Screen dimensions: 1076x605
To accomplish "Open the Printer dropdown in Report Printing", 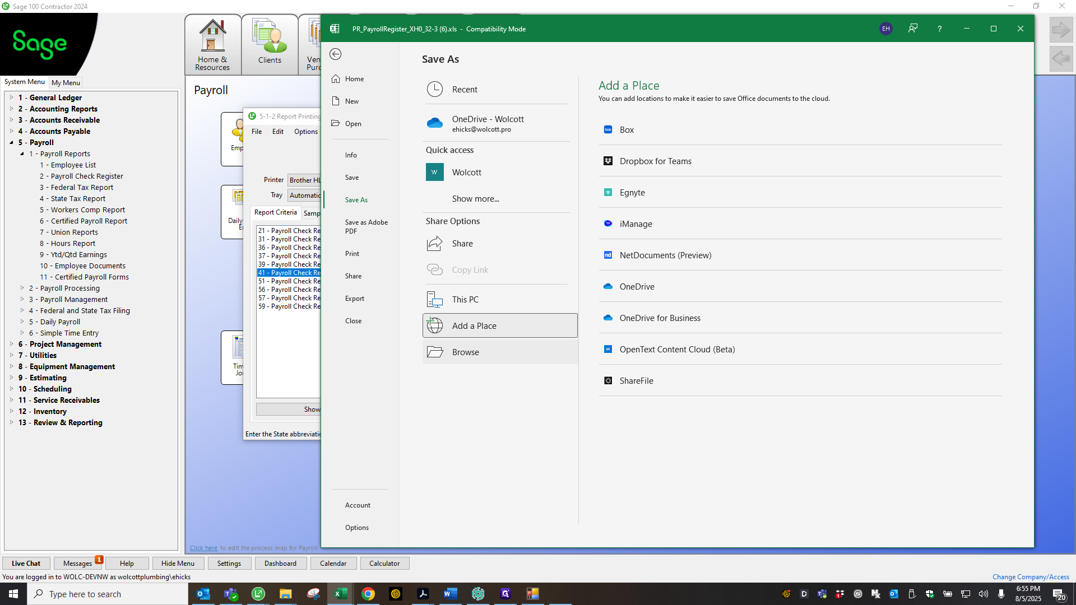I will coord(304,180).
